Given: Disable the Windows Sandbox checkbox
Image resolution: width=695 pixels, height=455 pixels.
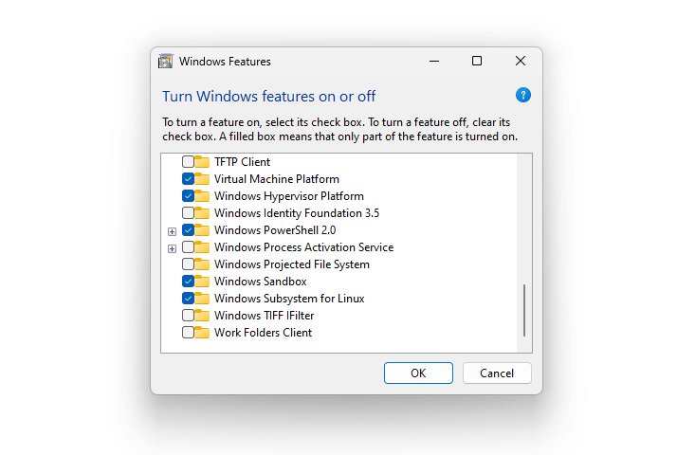Looking at the screenshot, I should point(188,282).
